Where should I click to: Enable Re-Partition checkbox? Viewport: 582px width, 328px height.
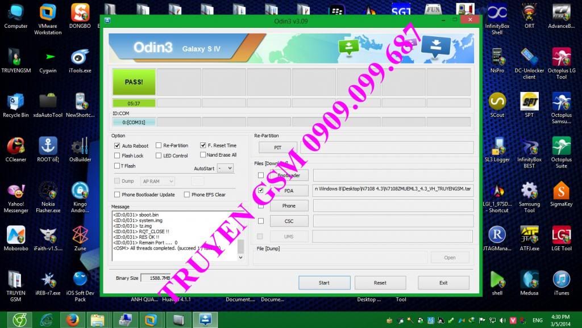[159, 145]
